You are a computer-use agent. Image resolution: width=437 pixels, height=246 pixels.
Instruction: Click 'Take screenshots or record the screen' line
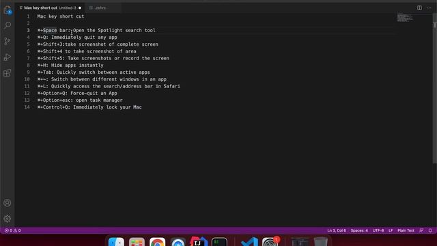click(103, 58)
